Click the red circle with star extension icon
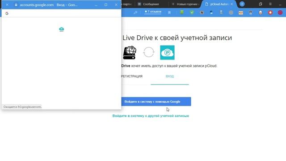The height and width of the screenshot is (161, 286). coord(270,13)
